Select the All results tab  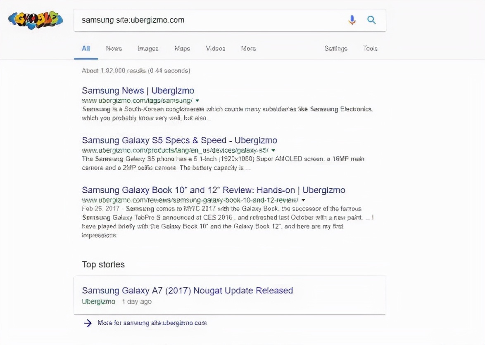(86, 49)
